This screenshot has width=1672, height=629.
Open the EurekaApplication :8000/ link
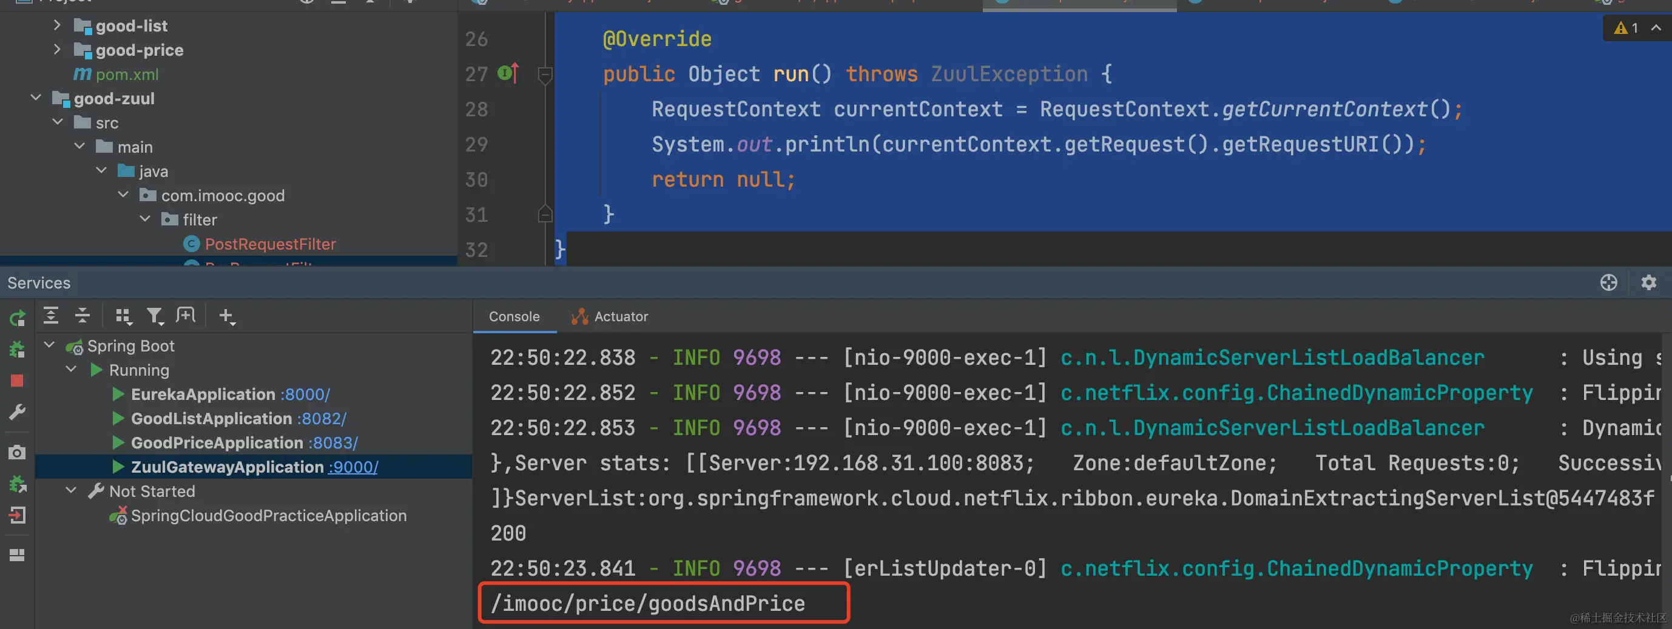point(305,394)
